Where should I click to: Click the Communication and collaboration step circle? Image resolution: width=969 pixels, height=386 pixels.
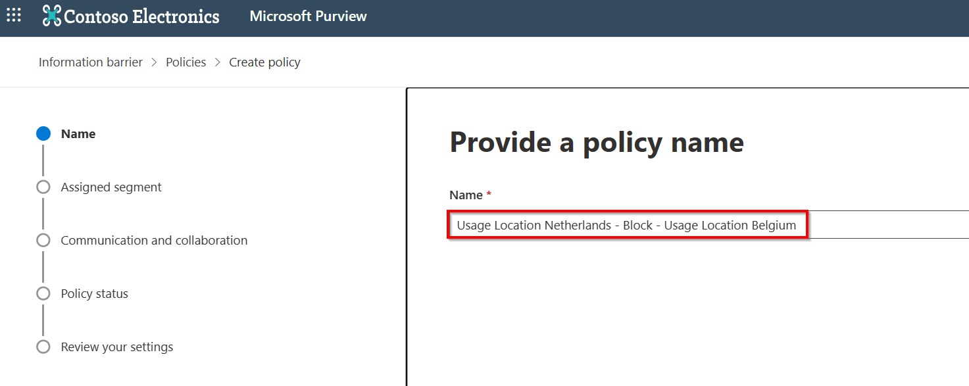43,240
